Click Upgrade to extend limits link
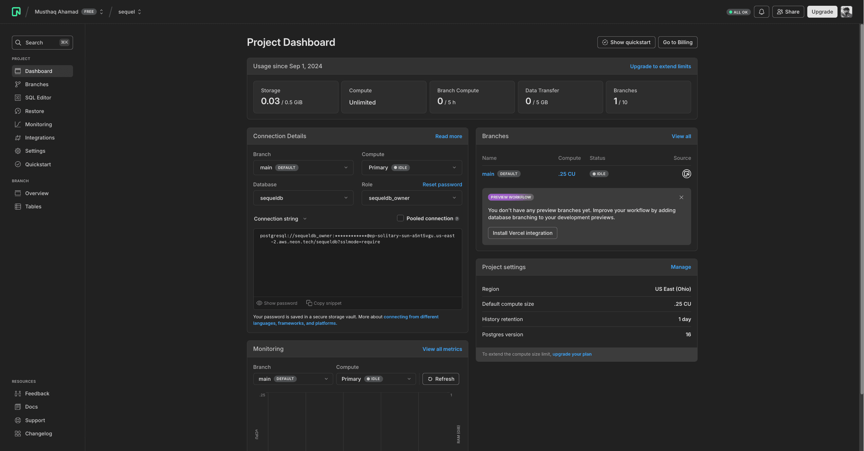This screenshot has width=864, height=451. click(660, 66)
